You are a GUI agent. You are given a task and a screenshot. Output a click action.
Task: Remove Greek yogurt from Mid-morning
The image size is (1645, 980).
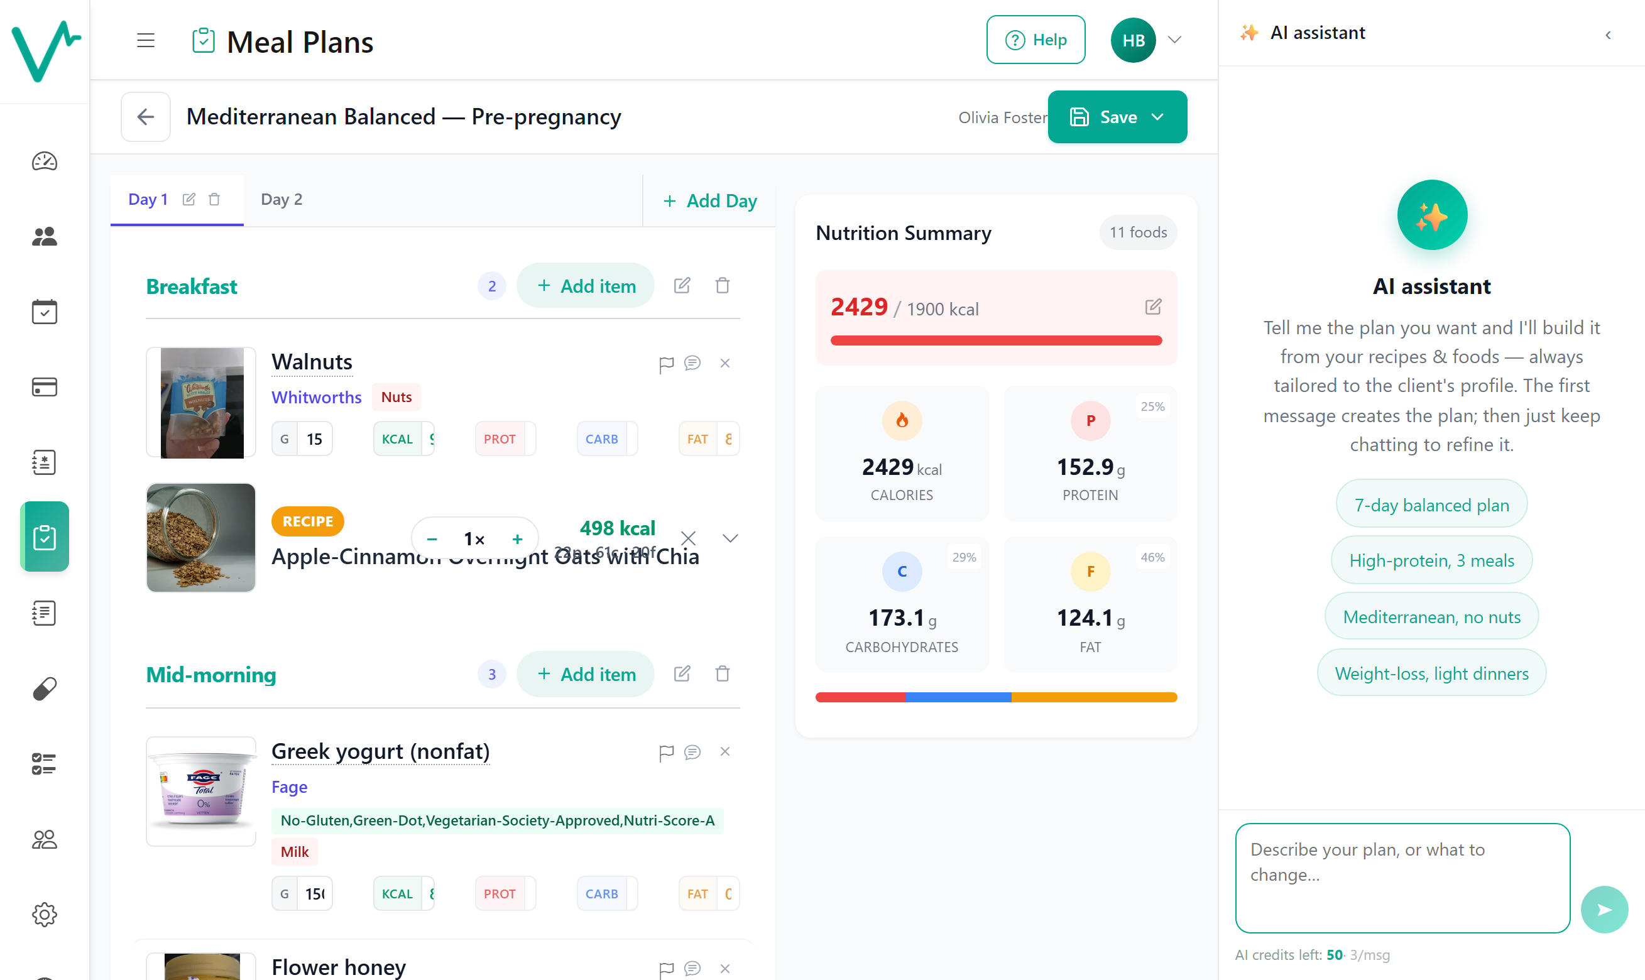[x=725, y=751]
